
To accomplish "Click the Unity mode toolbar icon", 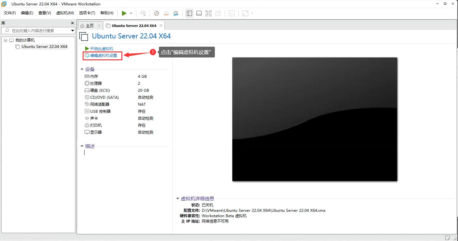I will point(218,13).
